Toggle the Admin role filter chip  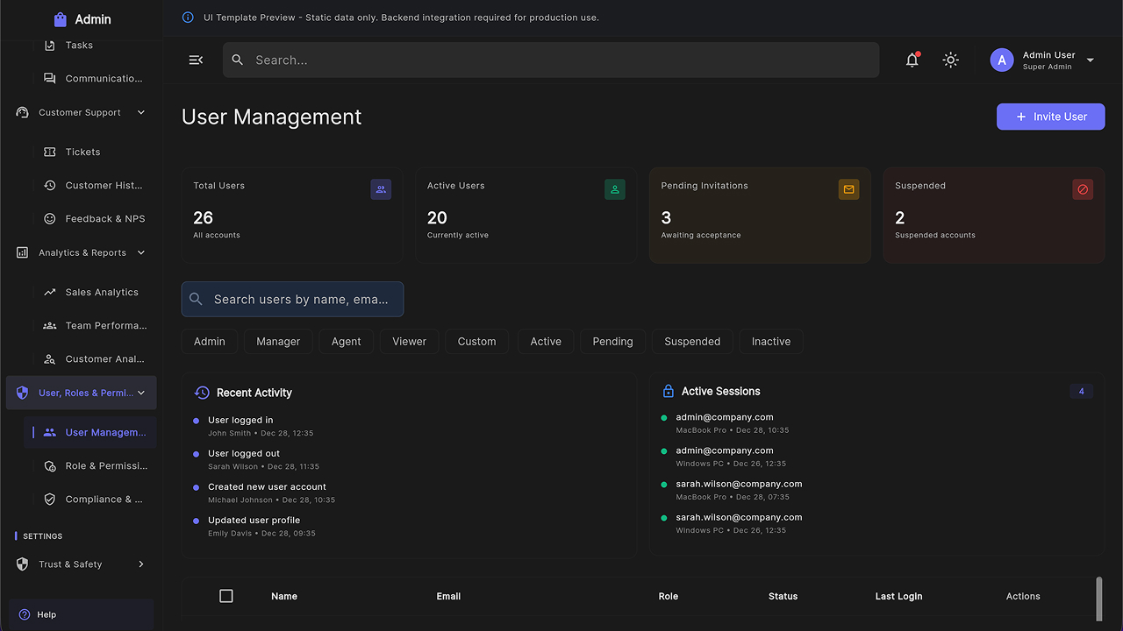tap(210, 342)
